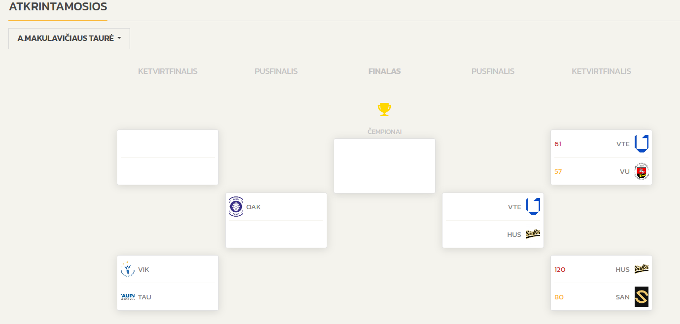This screenshot has height=324, width=680.
Task: Select the Finalas column header
Action: pyautogui.click(x=384, y=71)
